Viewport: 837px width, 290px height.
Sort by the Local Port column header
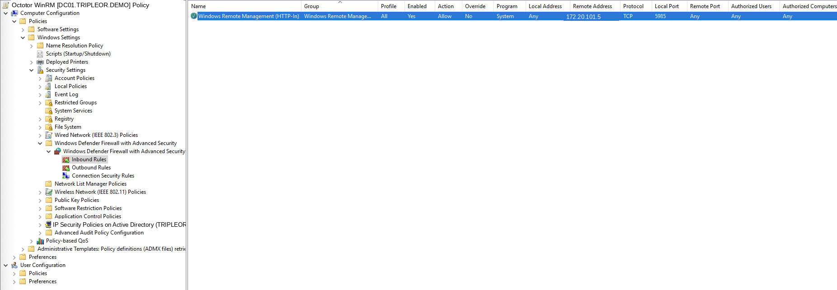669,6
